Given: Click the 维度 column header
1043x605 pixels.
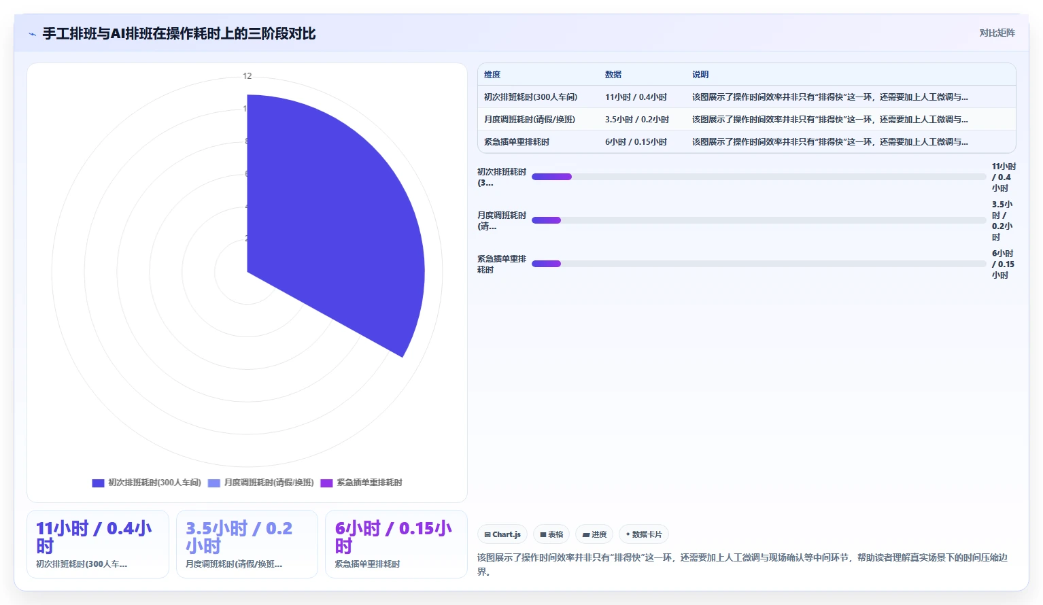Looking at the screenshot, I should tap(492, 75).
